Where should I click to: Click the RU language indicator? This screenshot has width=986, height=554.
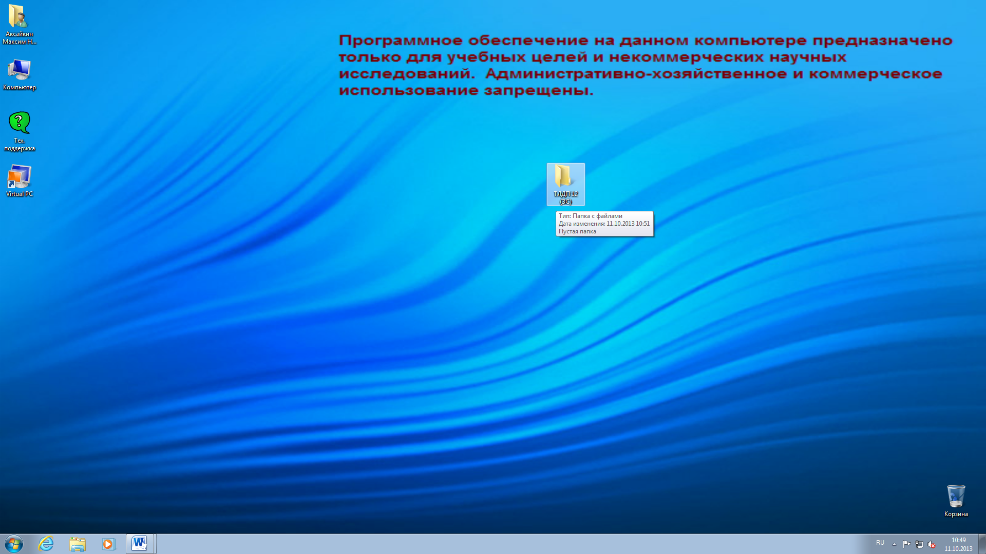(880, 543)
